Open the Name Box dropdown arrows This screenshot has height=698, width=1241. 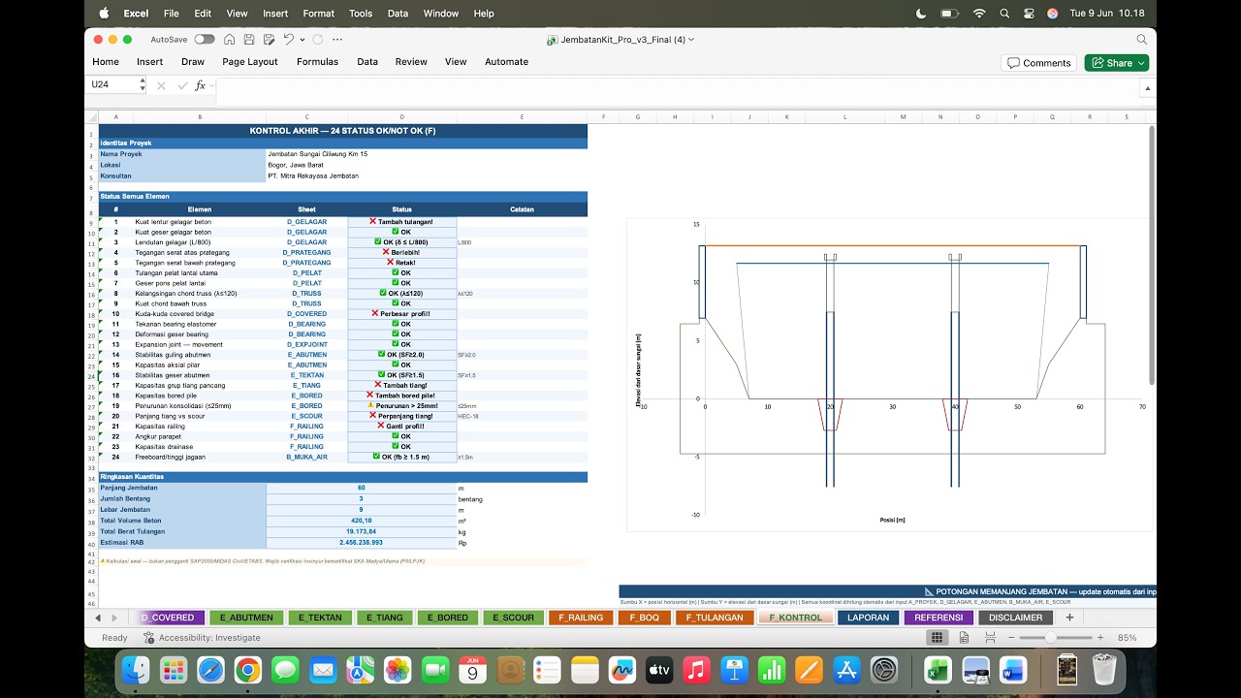tap(142, 84)
